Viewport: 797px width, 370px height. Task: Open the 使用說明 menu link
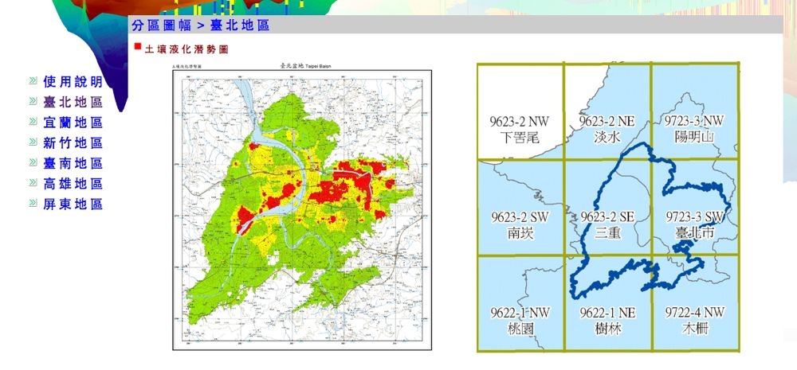pos(73,81)
